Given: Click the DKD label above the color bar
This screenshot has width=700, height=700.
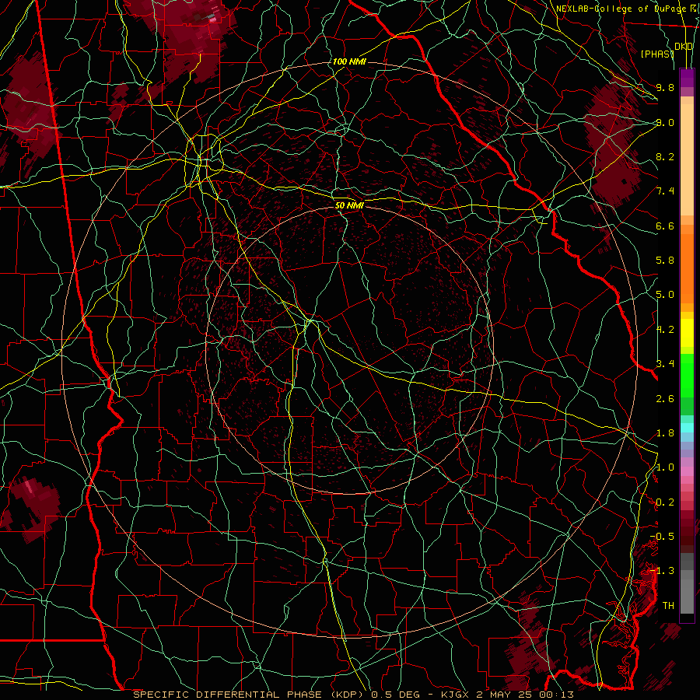Looking at the screenshot, I should click(684, 47).
